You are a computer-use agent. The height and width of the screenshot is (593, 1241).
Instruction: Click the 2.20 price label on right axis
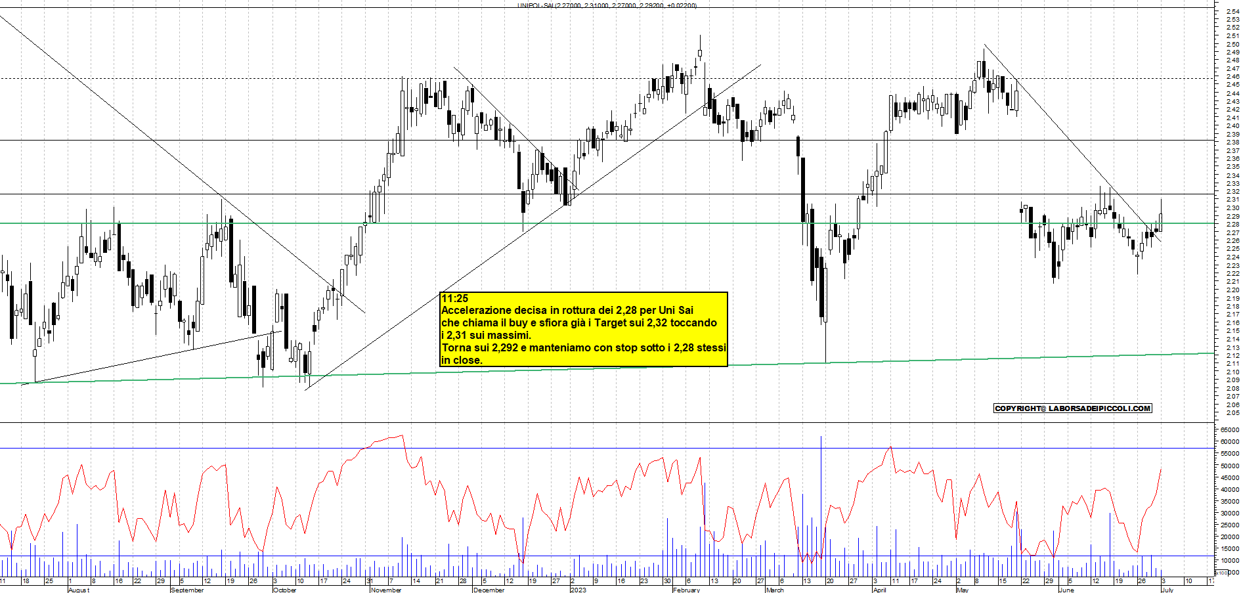point(1232,290)
